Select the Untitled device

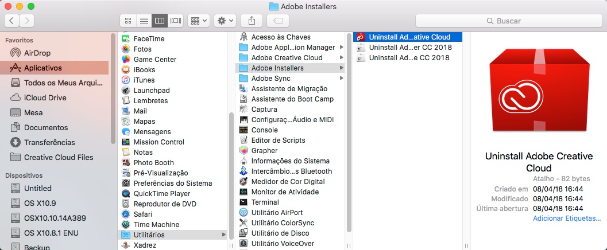54,188
